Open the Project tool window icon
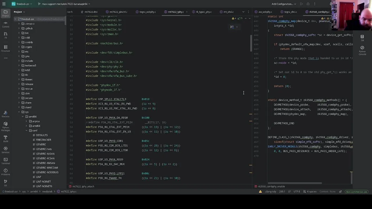Image resolution: width=372 pixels, height=209 pixels. coord(6,13)
